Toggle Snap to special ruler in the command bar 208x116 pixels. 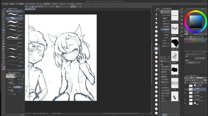74,6
